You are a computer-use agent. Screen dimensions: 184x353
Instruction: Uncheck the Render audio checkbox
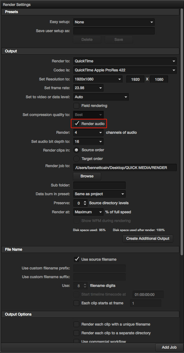[x=77, y=123]
